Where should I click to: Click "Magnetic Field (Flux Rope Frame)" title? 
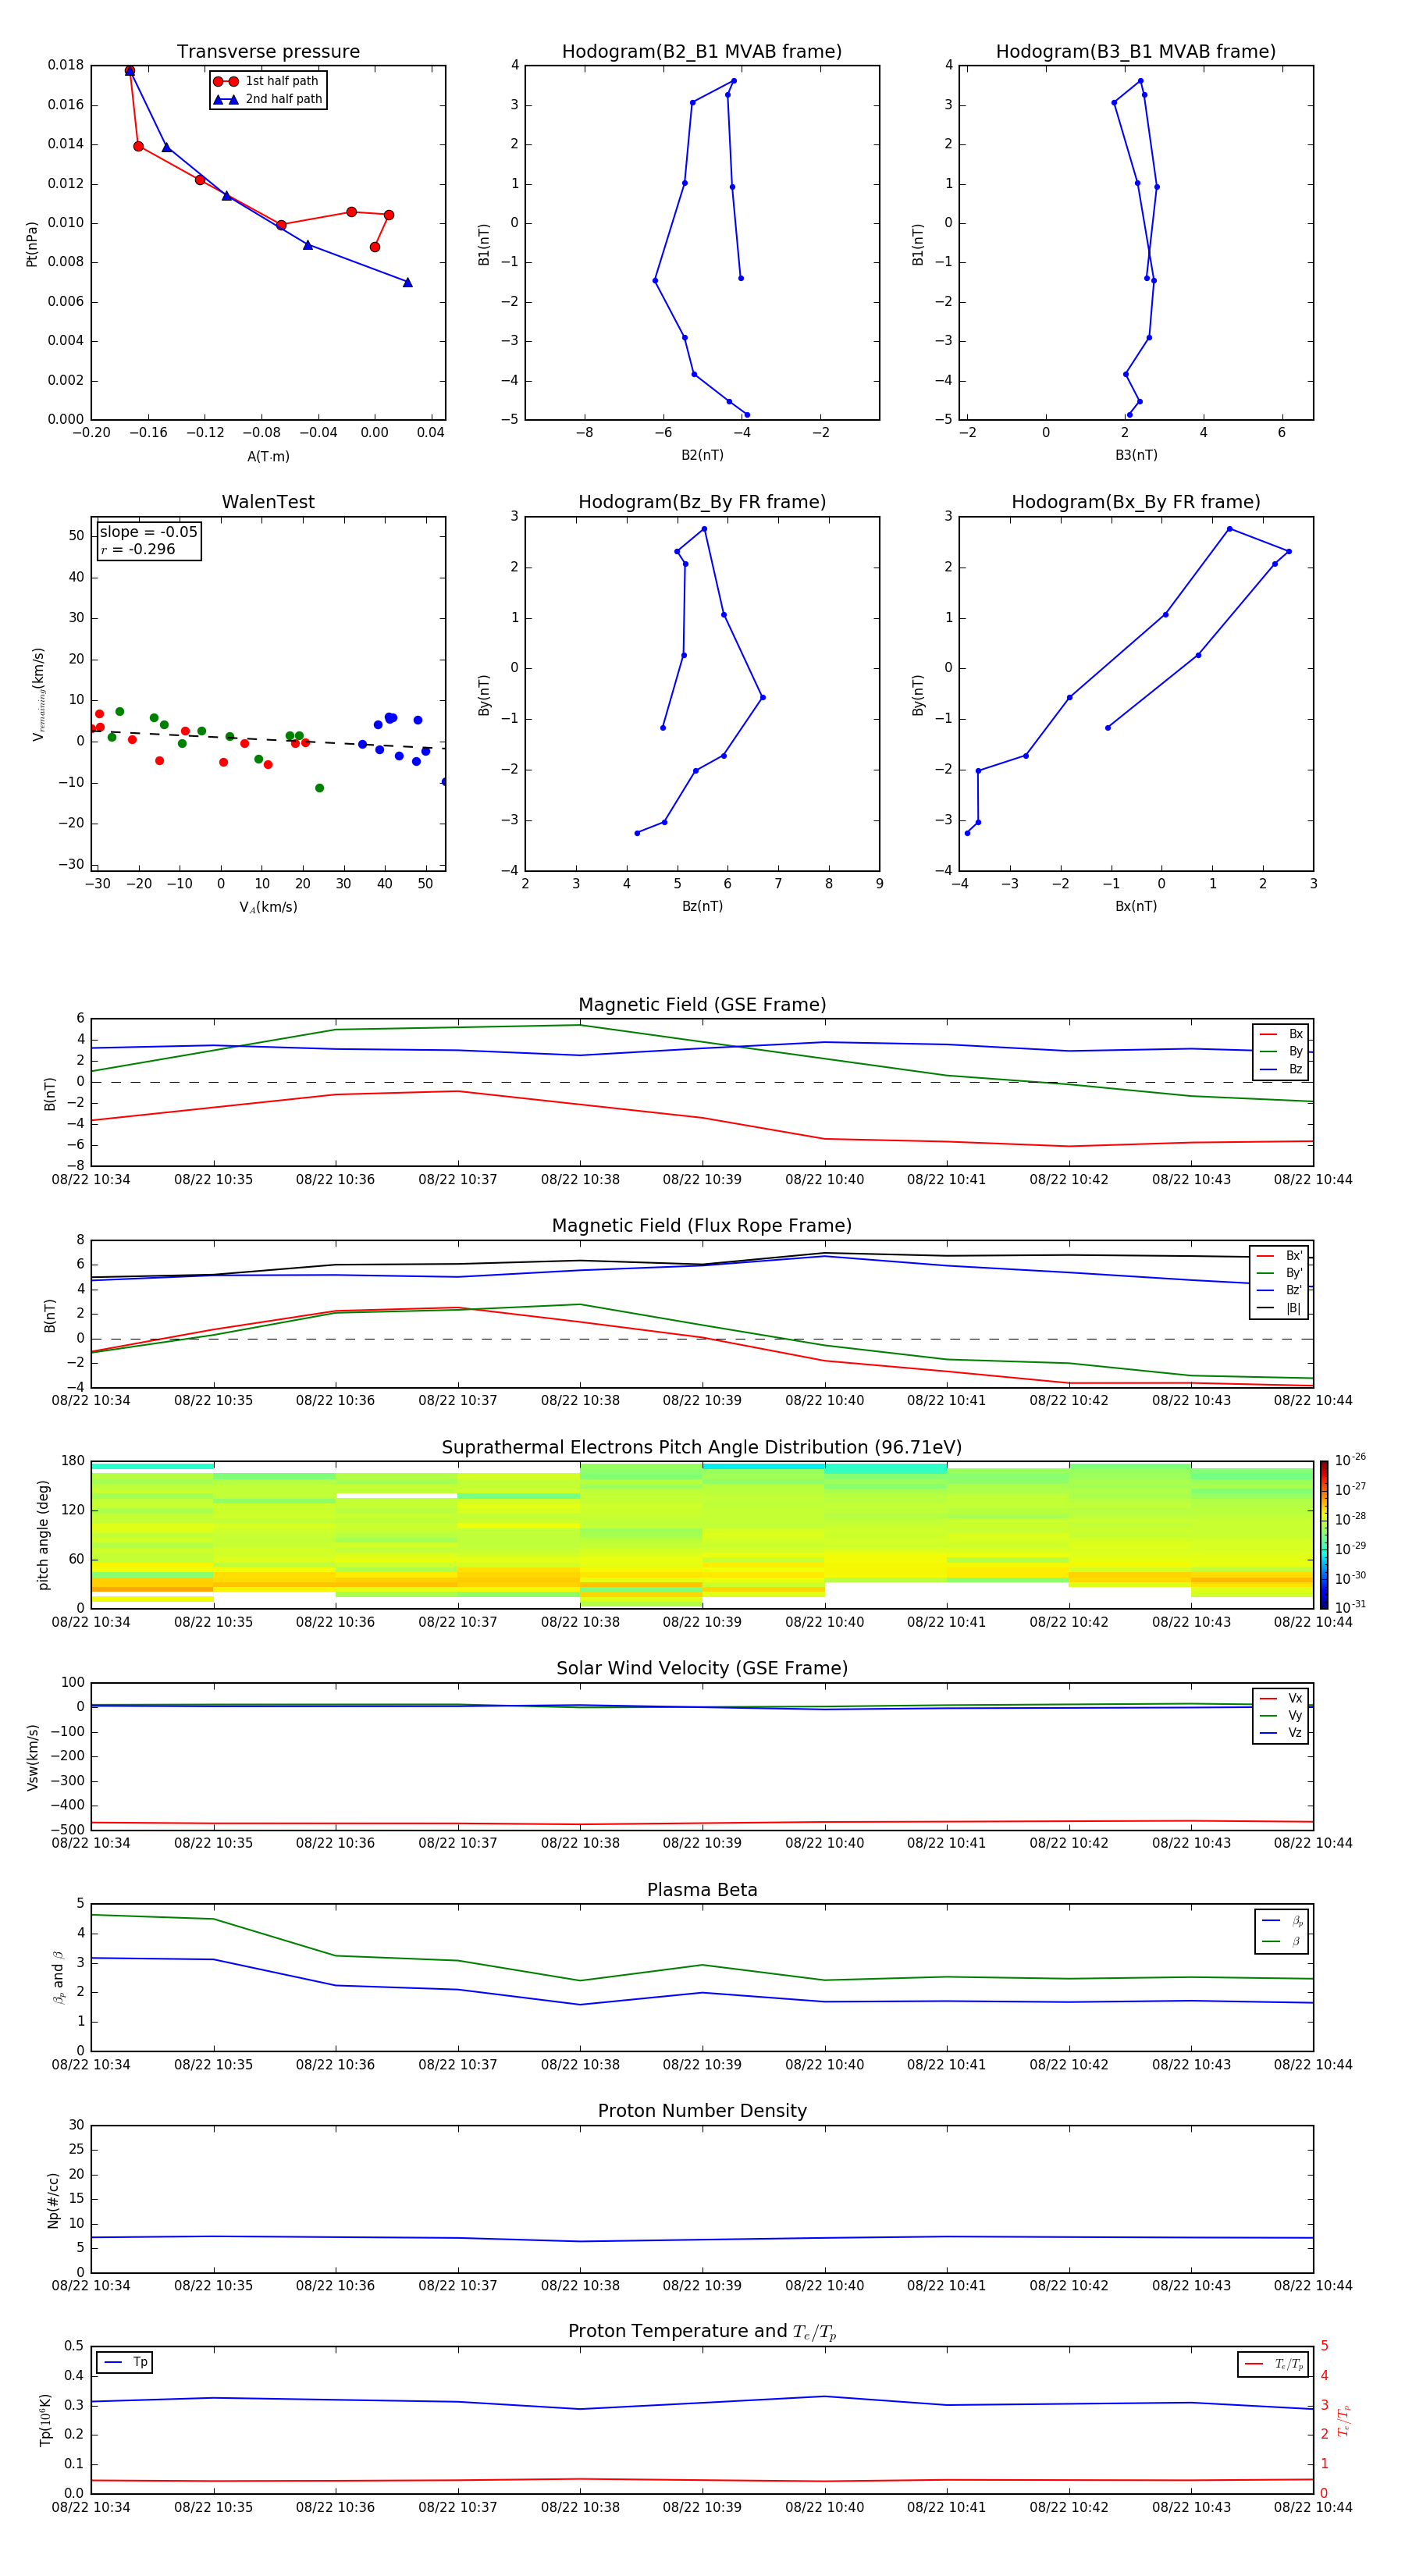point(702,1226)
